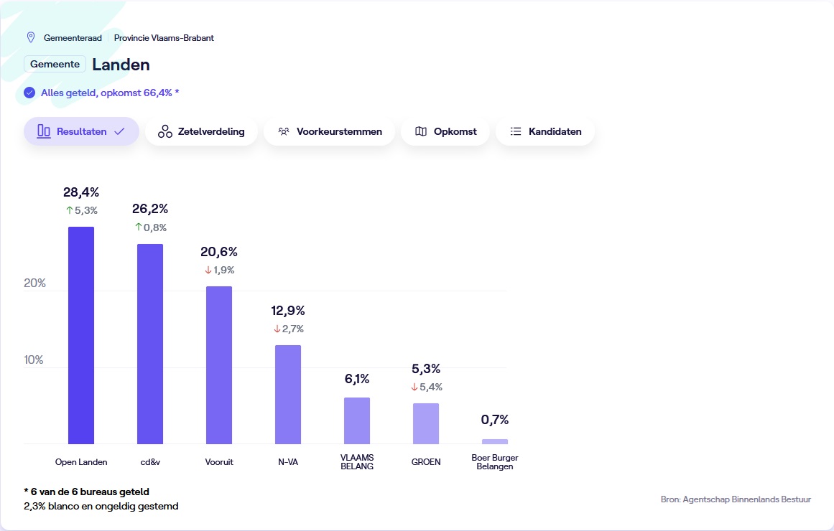
Task: Click the 0,7% value label
Action: pyautogui.click(x=495, y=420)
